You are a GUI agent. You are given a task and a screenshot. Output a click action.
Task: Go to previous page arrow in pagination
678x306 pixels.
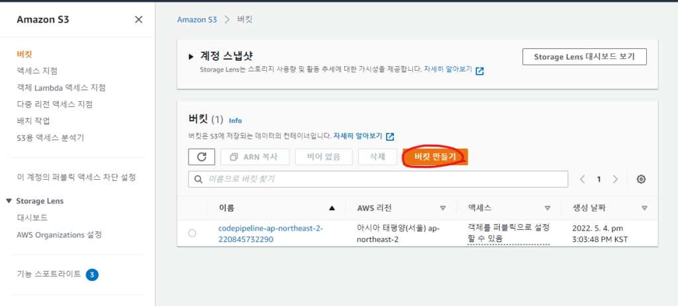583,179
